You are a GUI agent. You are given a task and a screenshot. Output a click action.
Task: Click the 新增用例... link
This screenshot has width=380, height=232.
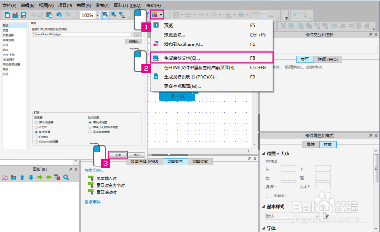94,171
